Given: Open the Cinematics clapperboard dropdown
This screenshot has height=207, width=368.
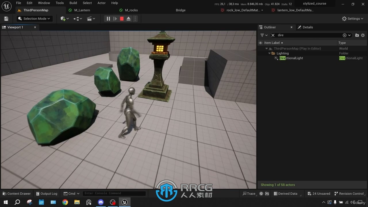Looking at the screenshot, I should 91,19.
